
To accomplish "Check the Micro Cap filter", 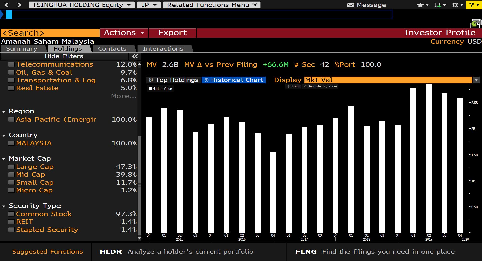I will (11, 190).
